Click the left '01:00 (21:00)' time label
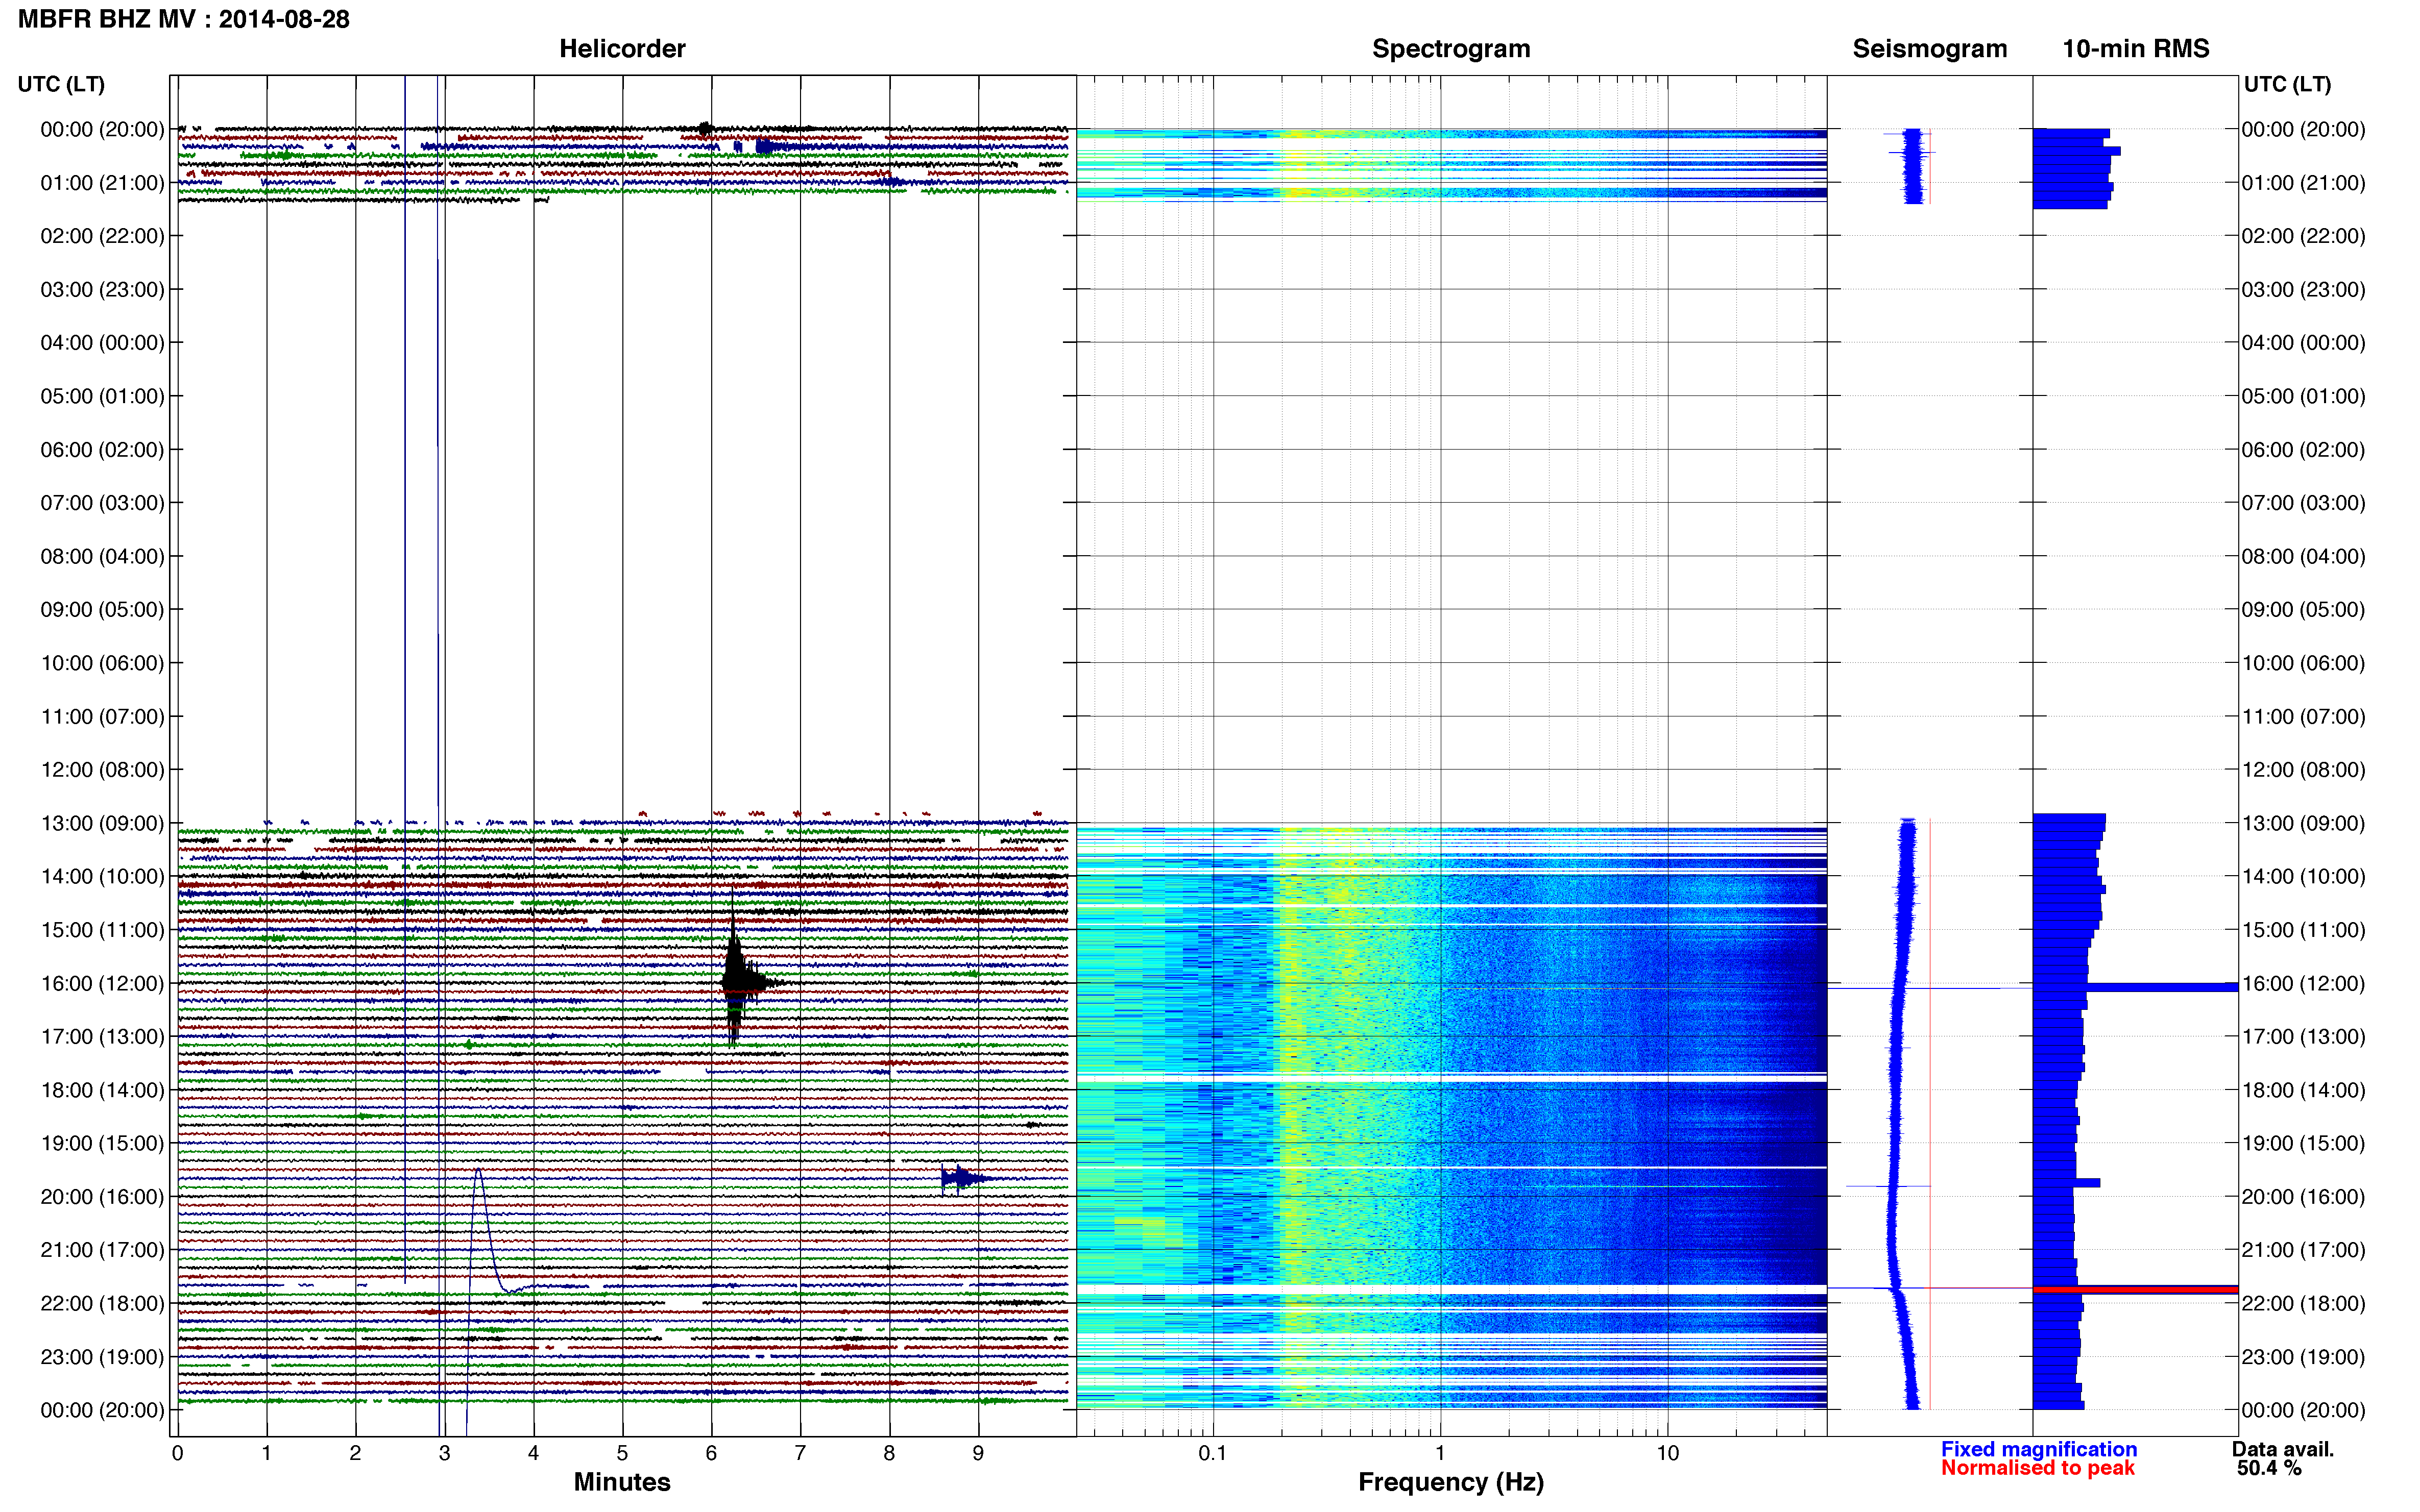 (x=102, y=183)
